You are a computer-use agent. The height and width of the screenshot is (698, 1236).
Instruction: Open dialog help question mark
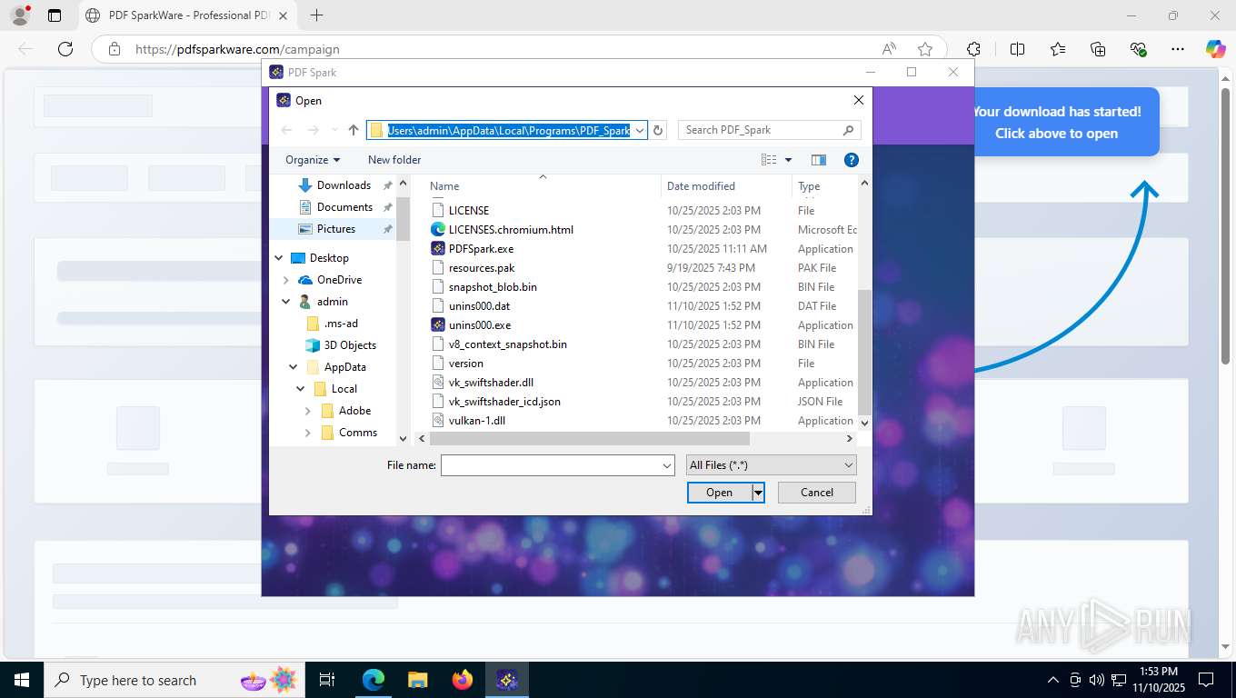[852, 160]
